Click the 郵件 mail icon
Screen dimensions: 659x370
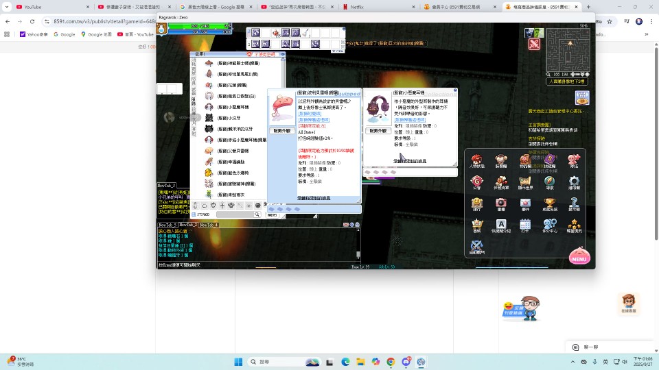click(x=525, y=203)
